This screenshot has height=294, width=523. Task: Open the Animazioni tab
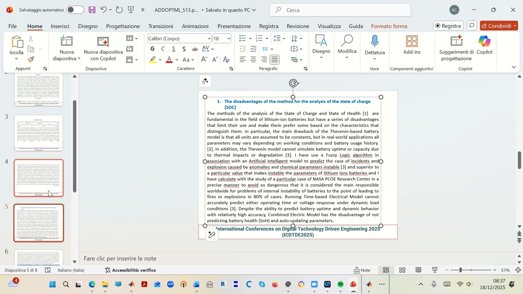click(x=195, y=26)
